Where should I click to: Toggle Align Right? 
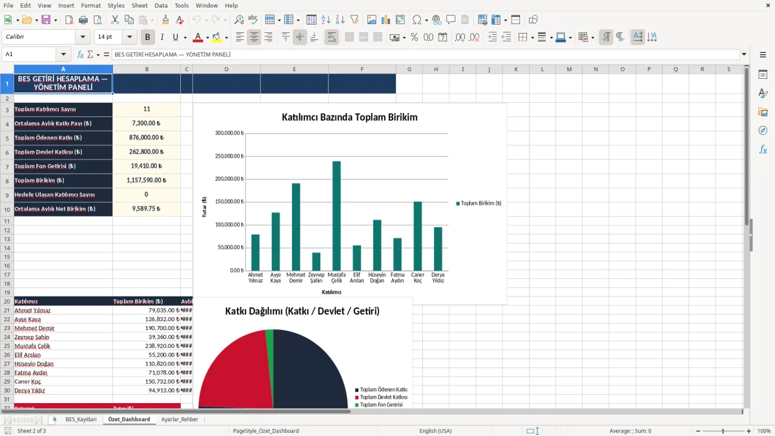(x=268, y=37)
